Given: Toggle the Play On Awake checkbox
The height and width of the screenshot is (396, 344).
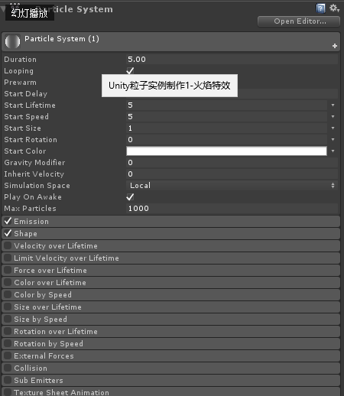Looking at the screenshot, I should [130, 197].
